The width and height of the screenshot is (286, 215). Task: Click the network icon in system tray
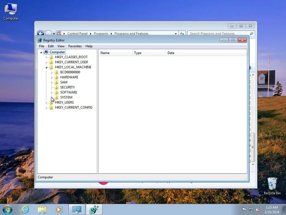point(251,210)
